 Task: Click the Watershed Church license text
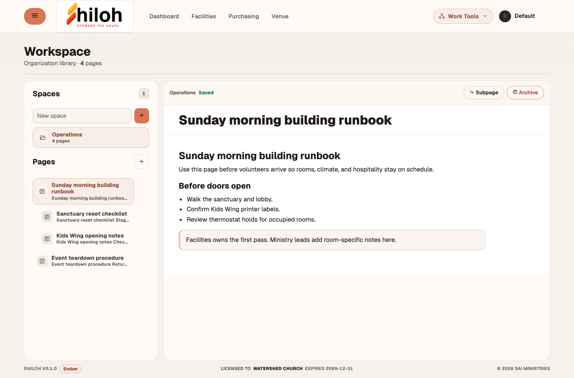(278, 369)
